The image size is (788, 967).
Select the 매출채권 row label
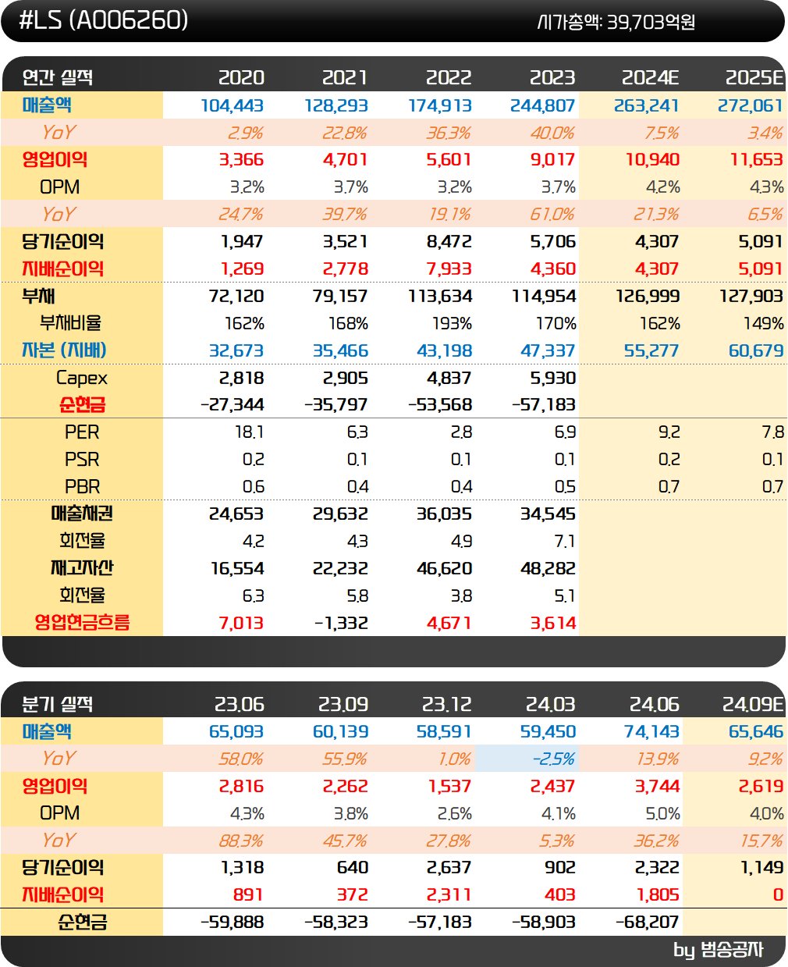click(82, 514)
